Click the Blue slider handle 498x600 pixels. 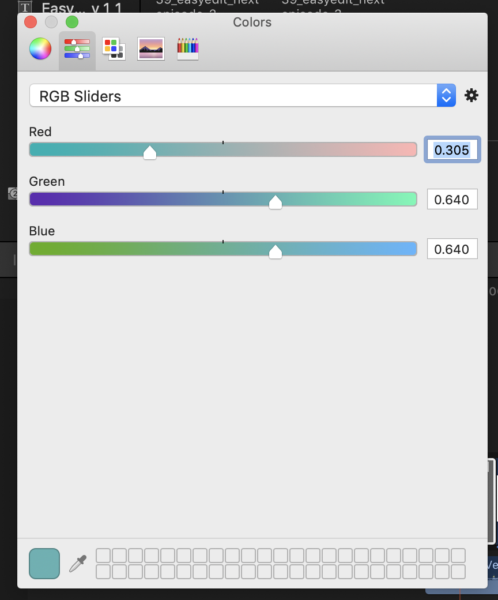point(276,251)
